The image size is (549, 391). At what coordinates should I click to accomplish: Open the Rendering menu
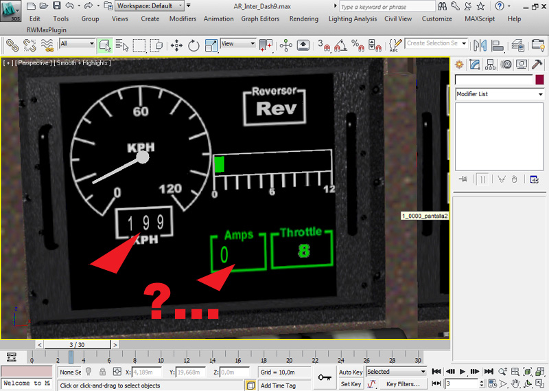(x=303, y=19)
